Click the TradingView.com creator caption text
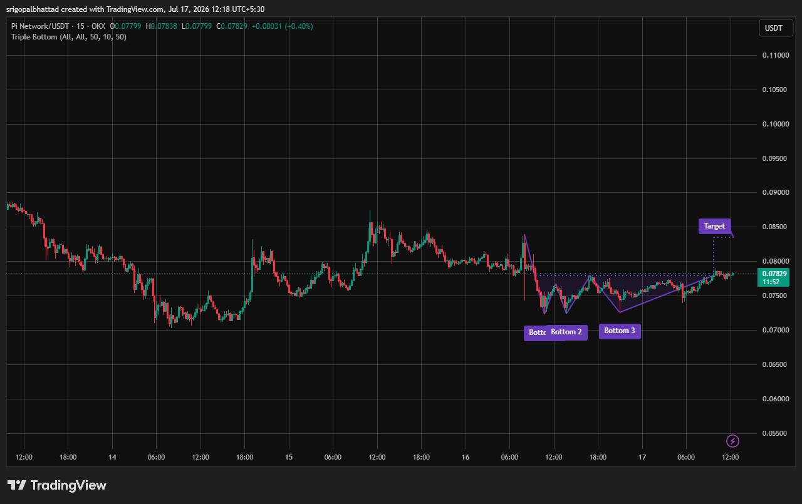This screenshot has height=504, width=802. click(x=135, y=9)
